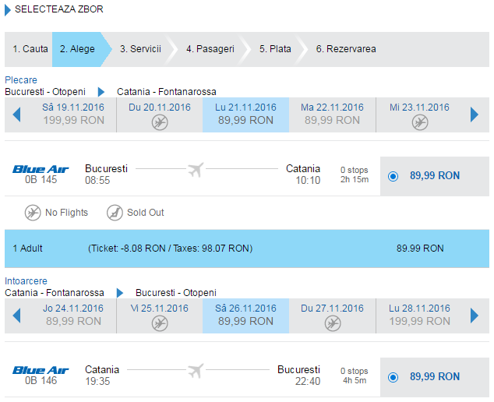Show earlier return dates with left arrow

coord(16,316)
